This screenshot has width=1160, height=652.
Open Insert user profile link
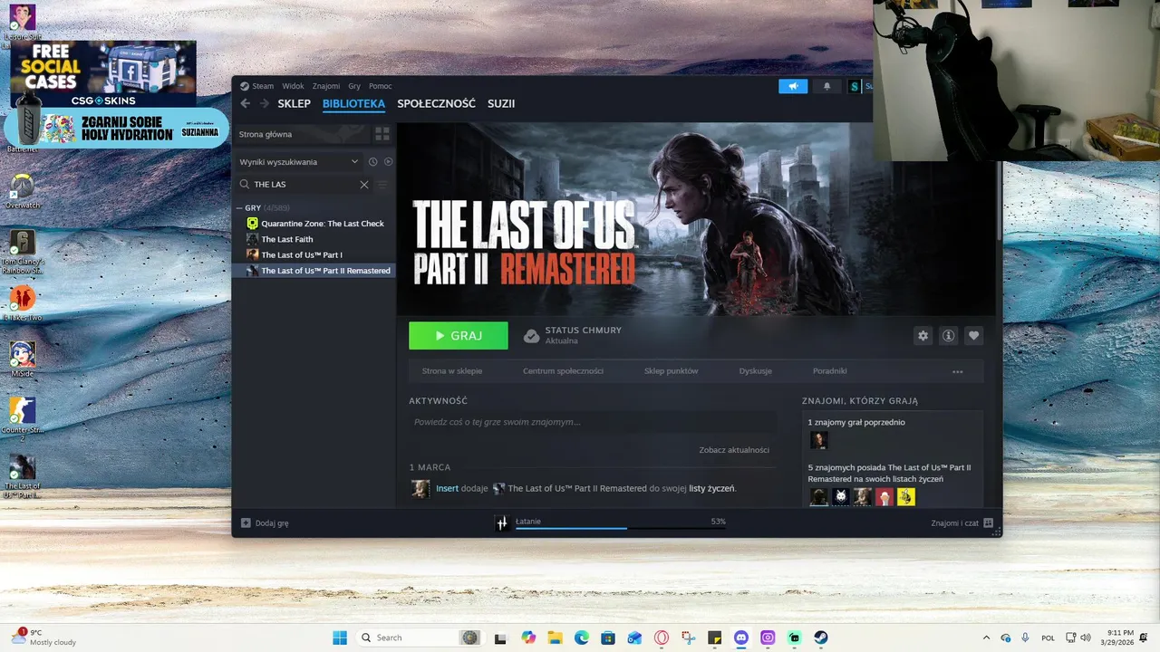[447, 488]
